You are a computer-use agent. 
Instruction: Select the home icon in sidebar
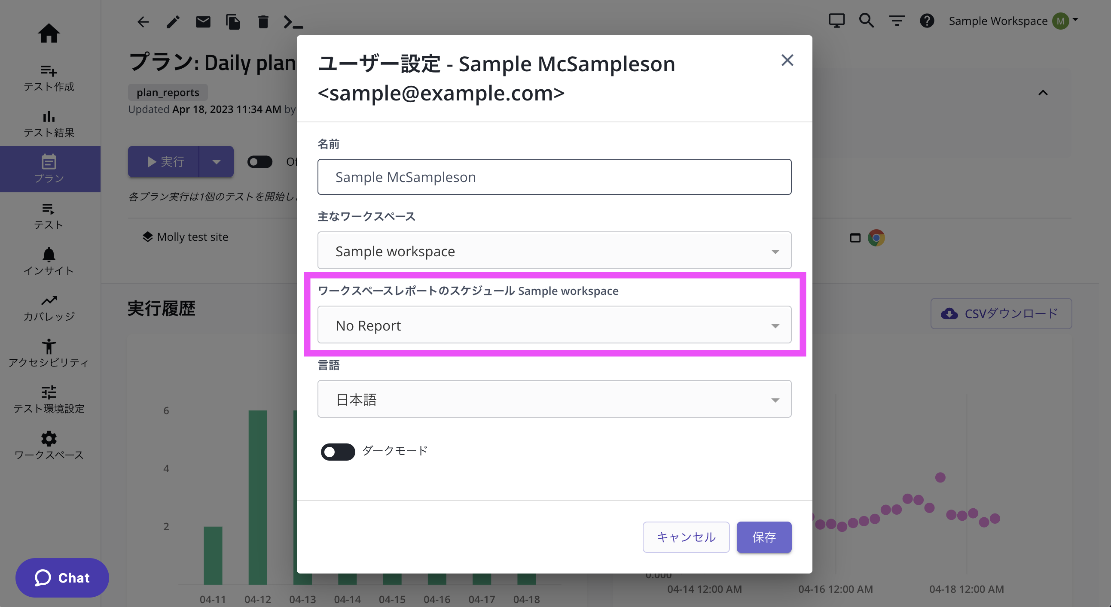coord(49,33)
